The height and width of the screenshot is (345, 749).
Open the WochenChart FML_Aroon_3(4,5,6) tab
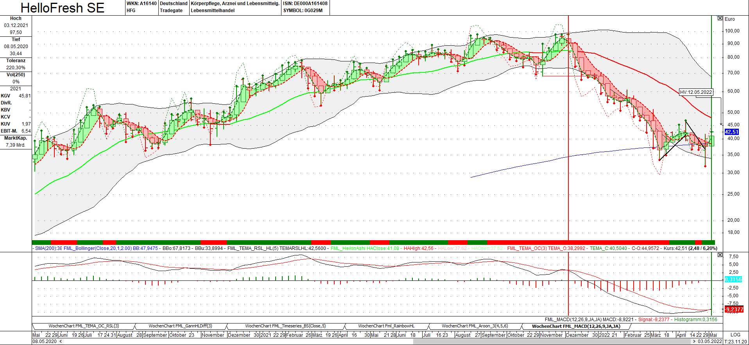coord(475,326)
